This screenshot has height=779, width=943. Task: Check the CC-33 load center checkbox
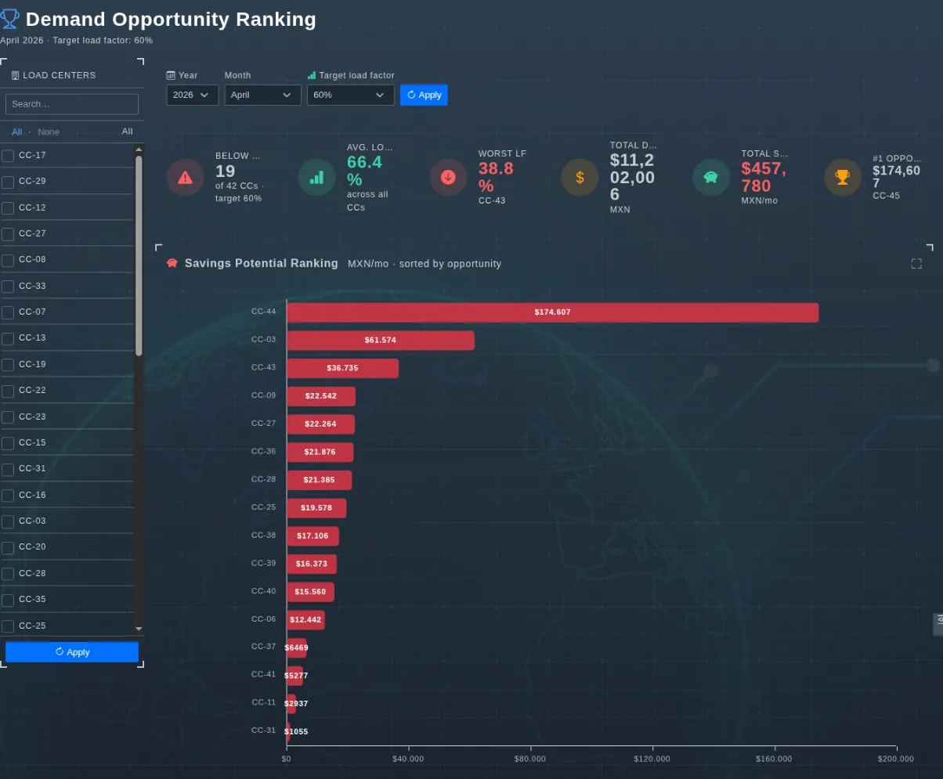point(8,287)
